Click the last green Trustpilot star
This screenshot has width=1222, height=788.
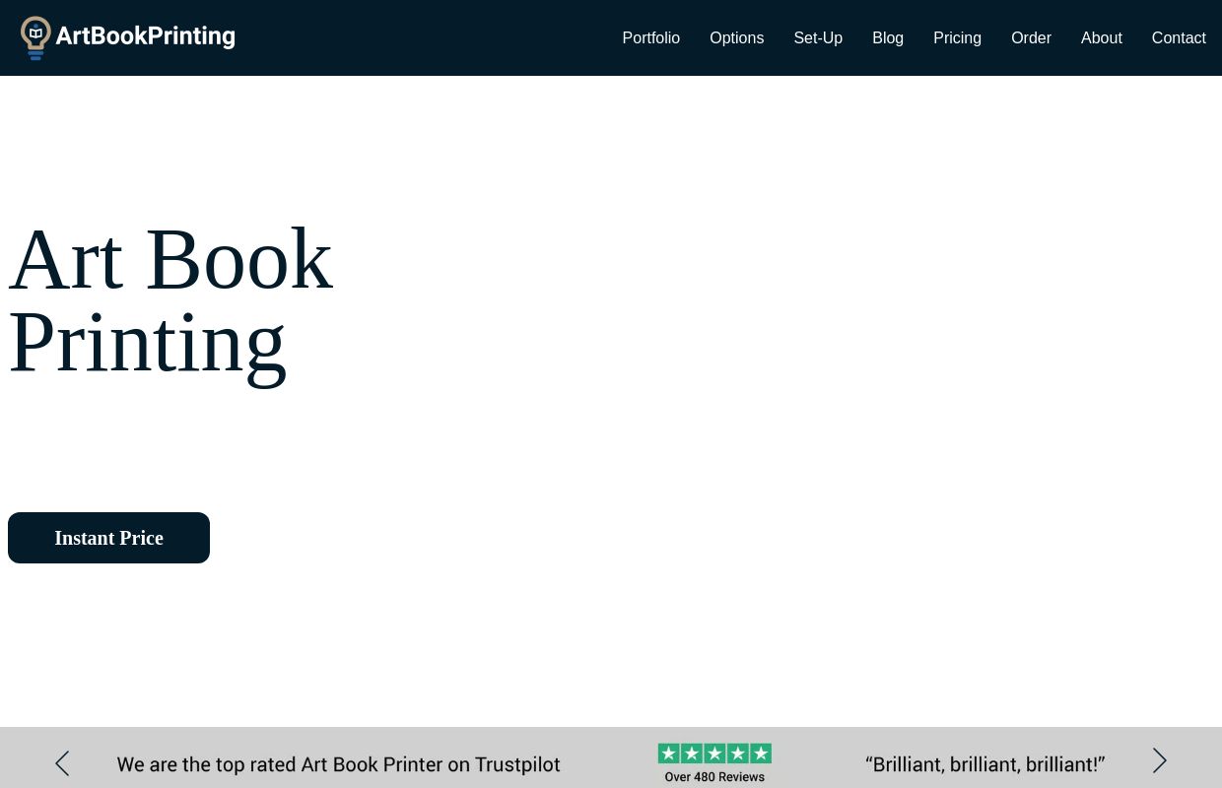coord(761,754)
